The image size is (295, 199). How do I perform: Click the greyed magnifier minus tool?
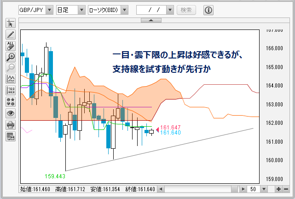click(x=11, y=68)
